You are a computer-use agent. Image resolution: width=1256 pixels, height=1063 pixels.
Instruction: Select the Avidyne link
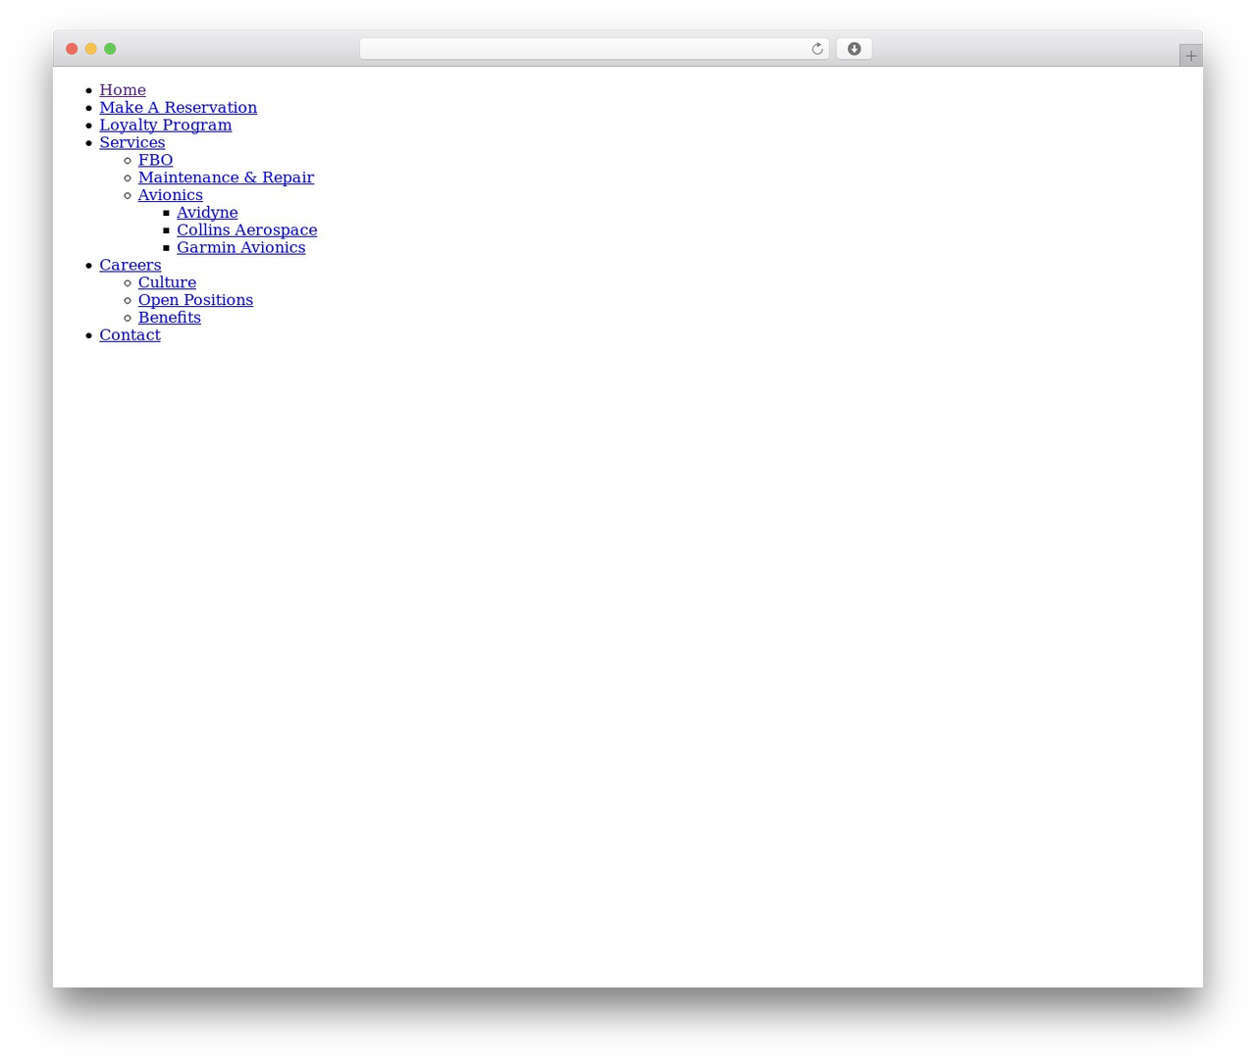[207, 213]
